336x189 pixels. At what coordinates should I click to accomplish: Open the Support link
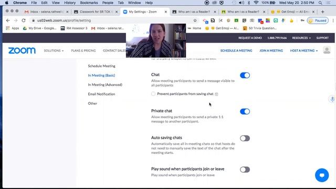click(322, 38)
